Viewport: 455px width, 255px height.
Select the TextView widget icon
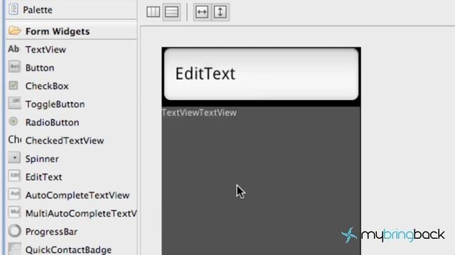[x=14, y=49]
